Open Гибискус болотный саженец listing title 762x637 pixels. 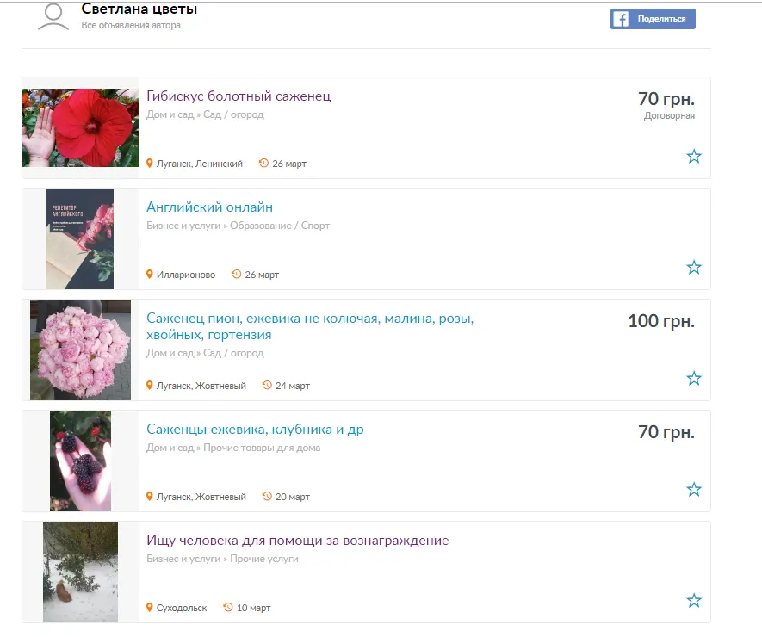tap(239, 96)
